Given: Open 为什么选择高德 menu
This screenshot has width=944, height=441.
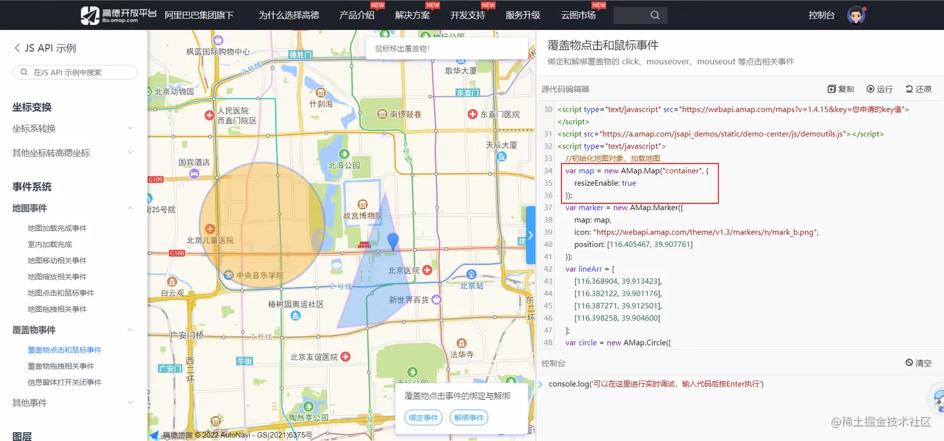Looking at the screenshot, I should pos(288,15).
